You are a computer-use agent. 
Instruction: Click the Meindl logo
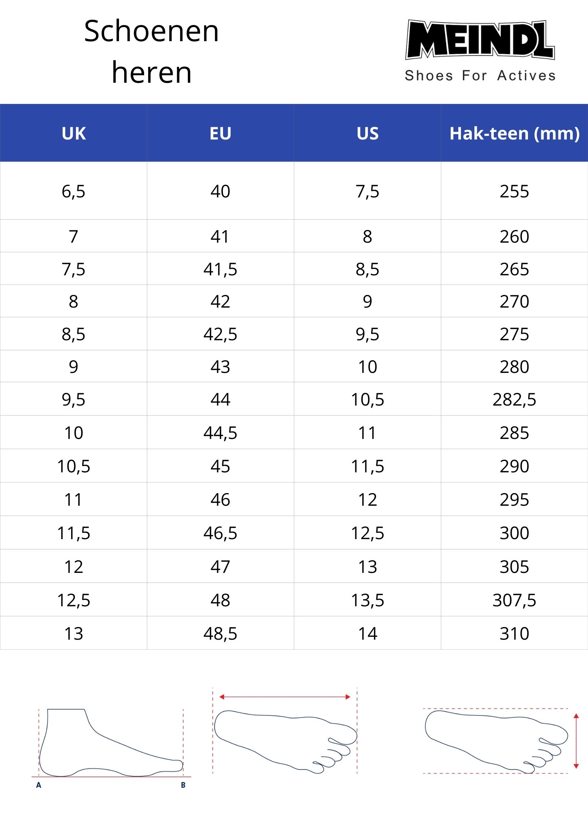[x=480, y=40]
